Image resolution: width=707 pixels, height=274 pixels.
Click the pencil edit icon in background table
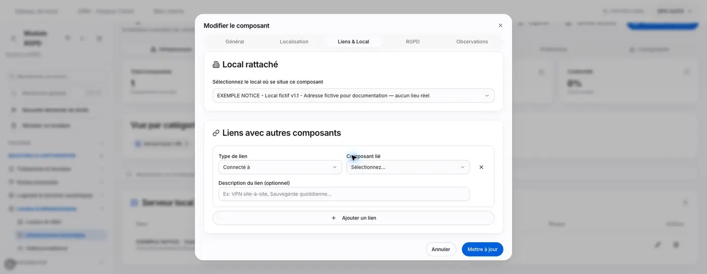(658, 245)
